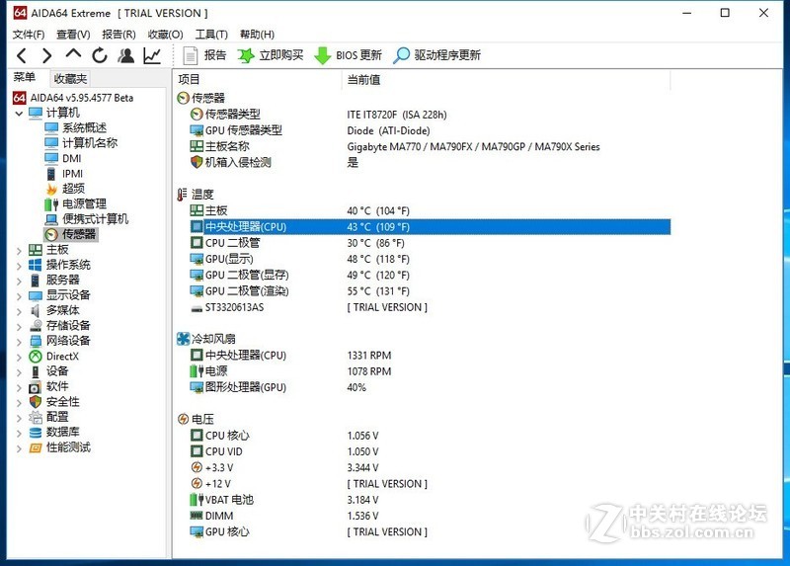
Task: Click the 报告 document icon
Action: [x=191, y=55]
